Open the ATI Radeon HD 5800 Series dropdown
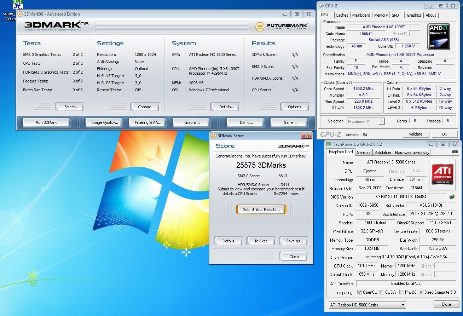Screen dimensions: 463x316 tap(367, 305)
